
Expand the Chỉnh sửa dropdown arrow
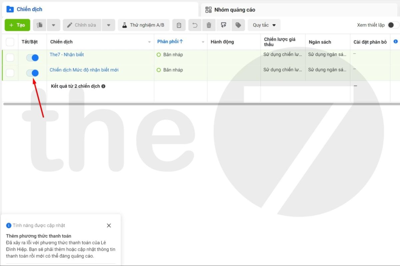pos(108,25)
